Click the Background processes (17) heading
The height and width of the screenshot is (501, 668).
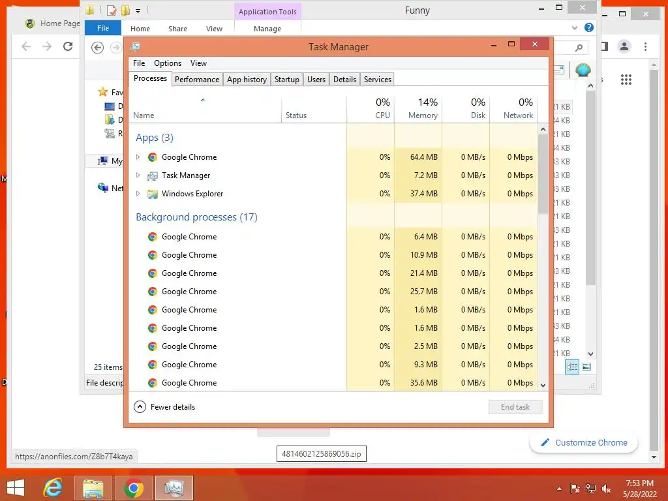click(x=196, y=217)
